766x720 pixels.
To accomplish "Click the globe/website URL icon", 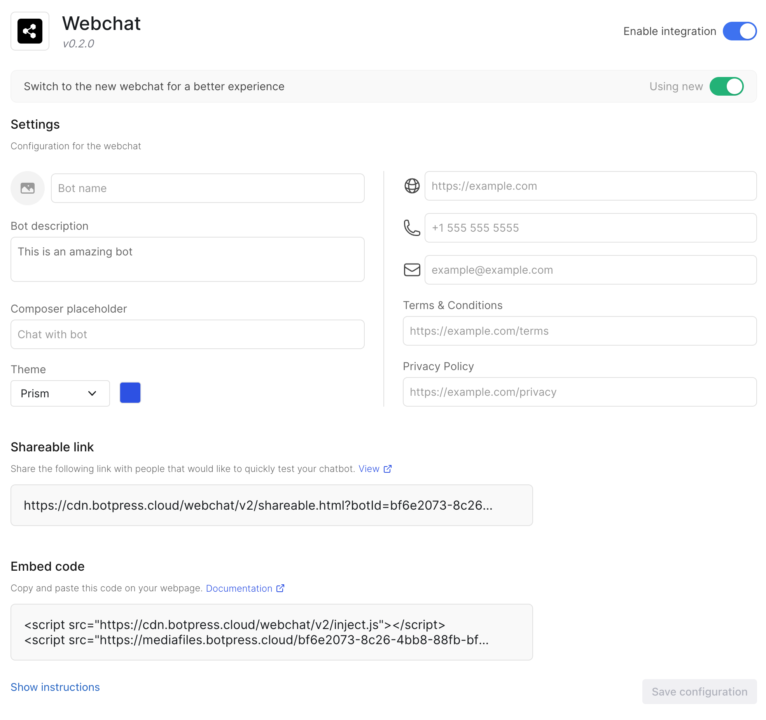I will click(x=411, y=186).
